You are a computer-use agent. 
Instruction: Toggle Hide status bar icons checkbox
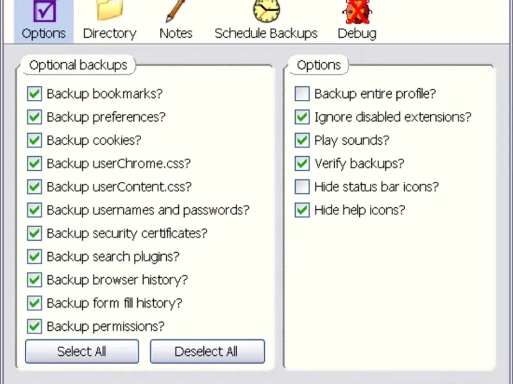[302, 187]
